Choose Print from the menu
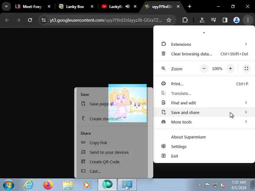This screenshot has width=255, height=191. [x=204, y=84]
